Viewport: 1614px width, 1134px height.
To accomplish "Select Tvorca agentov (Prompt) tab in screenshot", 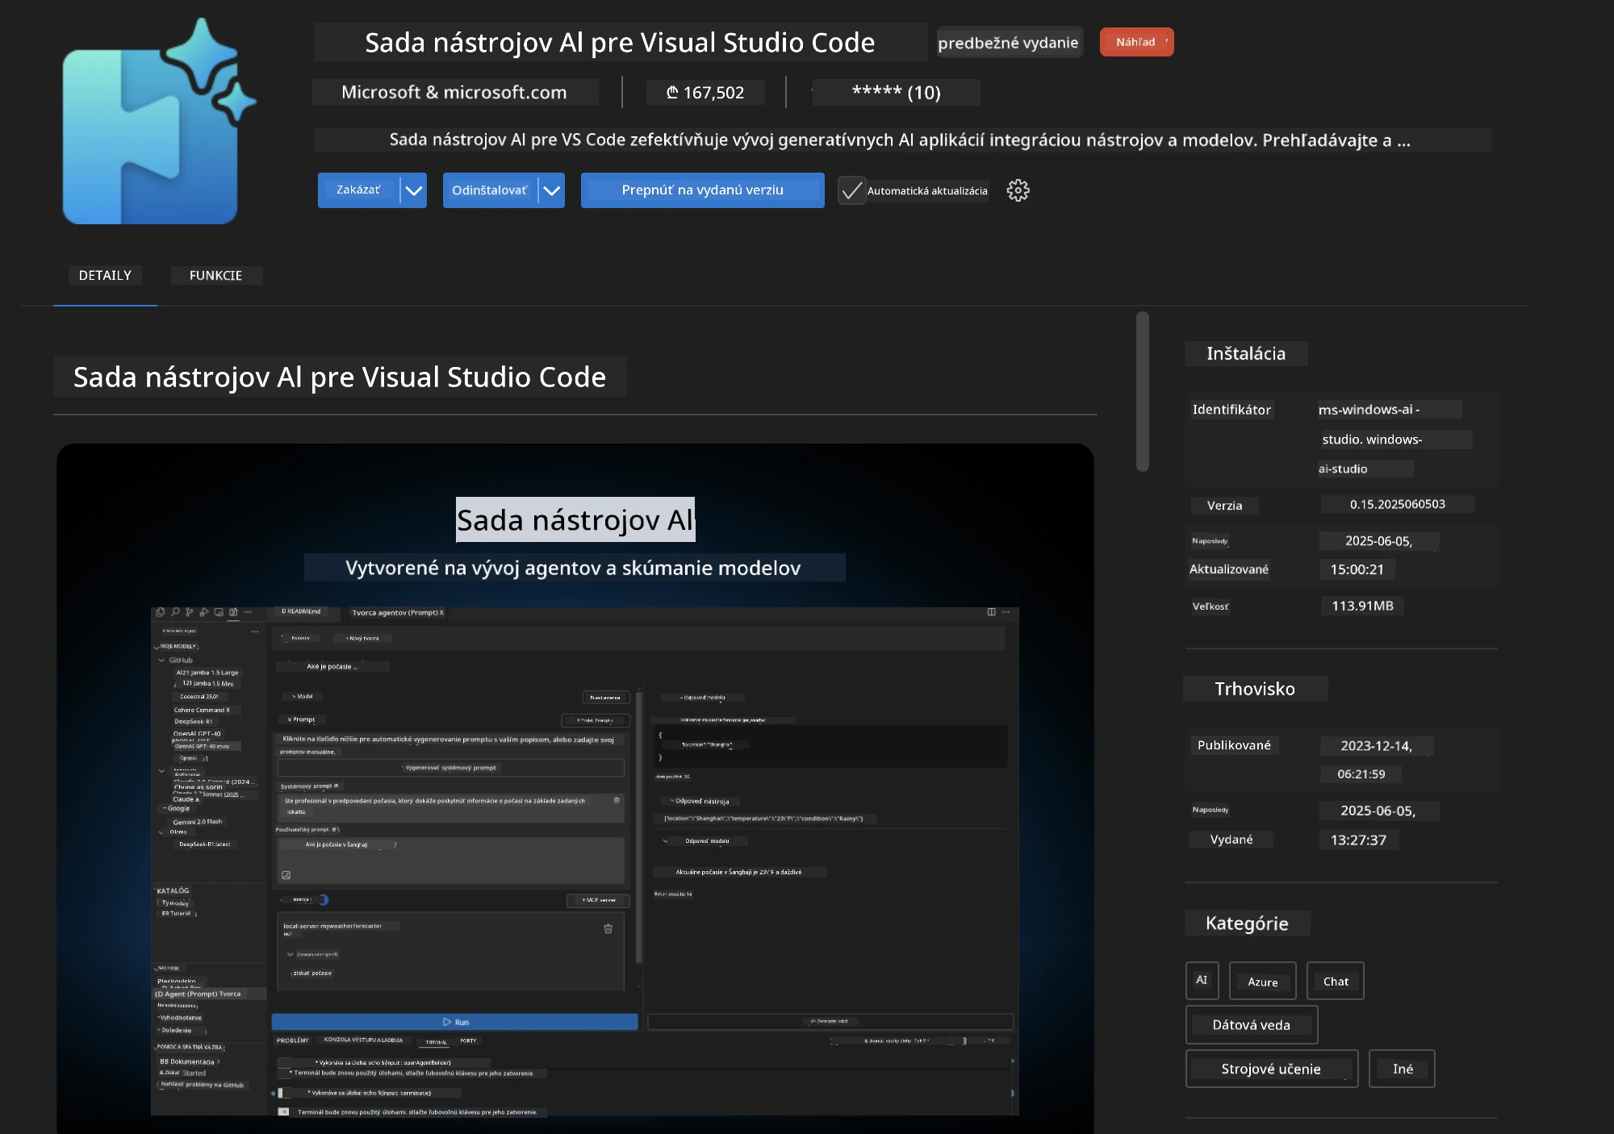I will pos(398,612).
